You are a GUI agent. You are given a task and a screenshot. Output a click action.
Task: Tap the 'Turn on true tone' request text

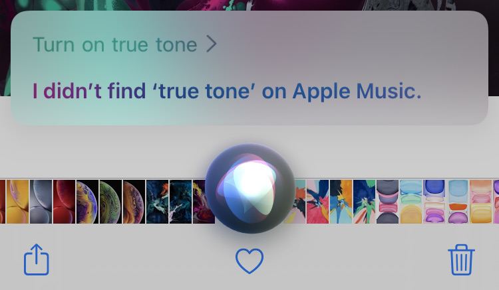click(x=115, y=44)
